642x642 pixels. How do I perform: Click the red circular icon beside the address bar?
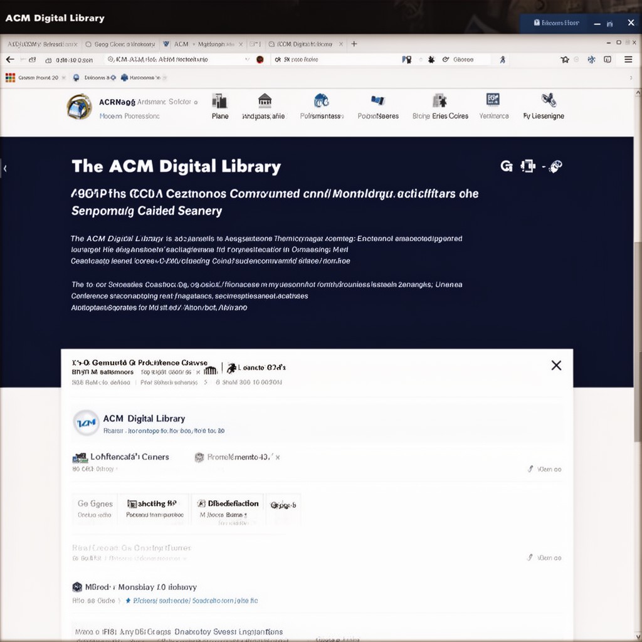[x=260, y=60]
